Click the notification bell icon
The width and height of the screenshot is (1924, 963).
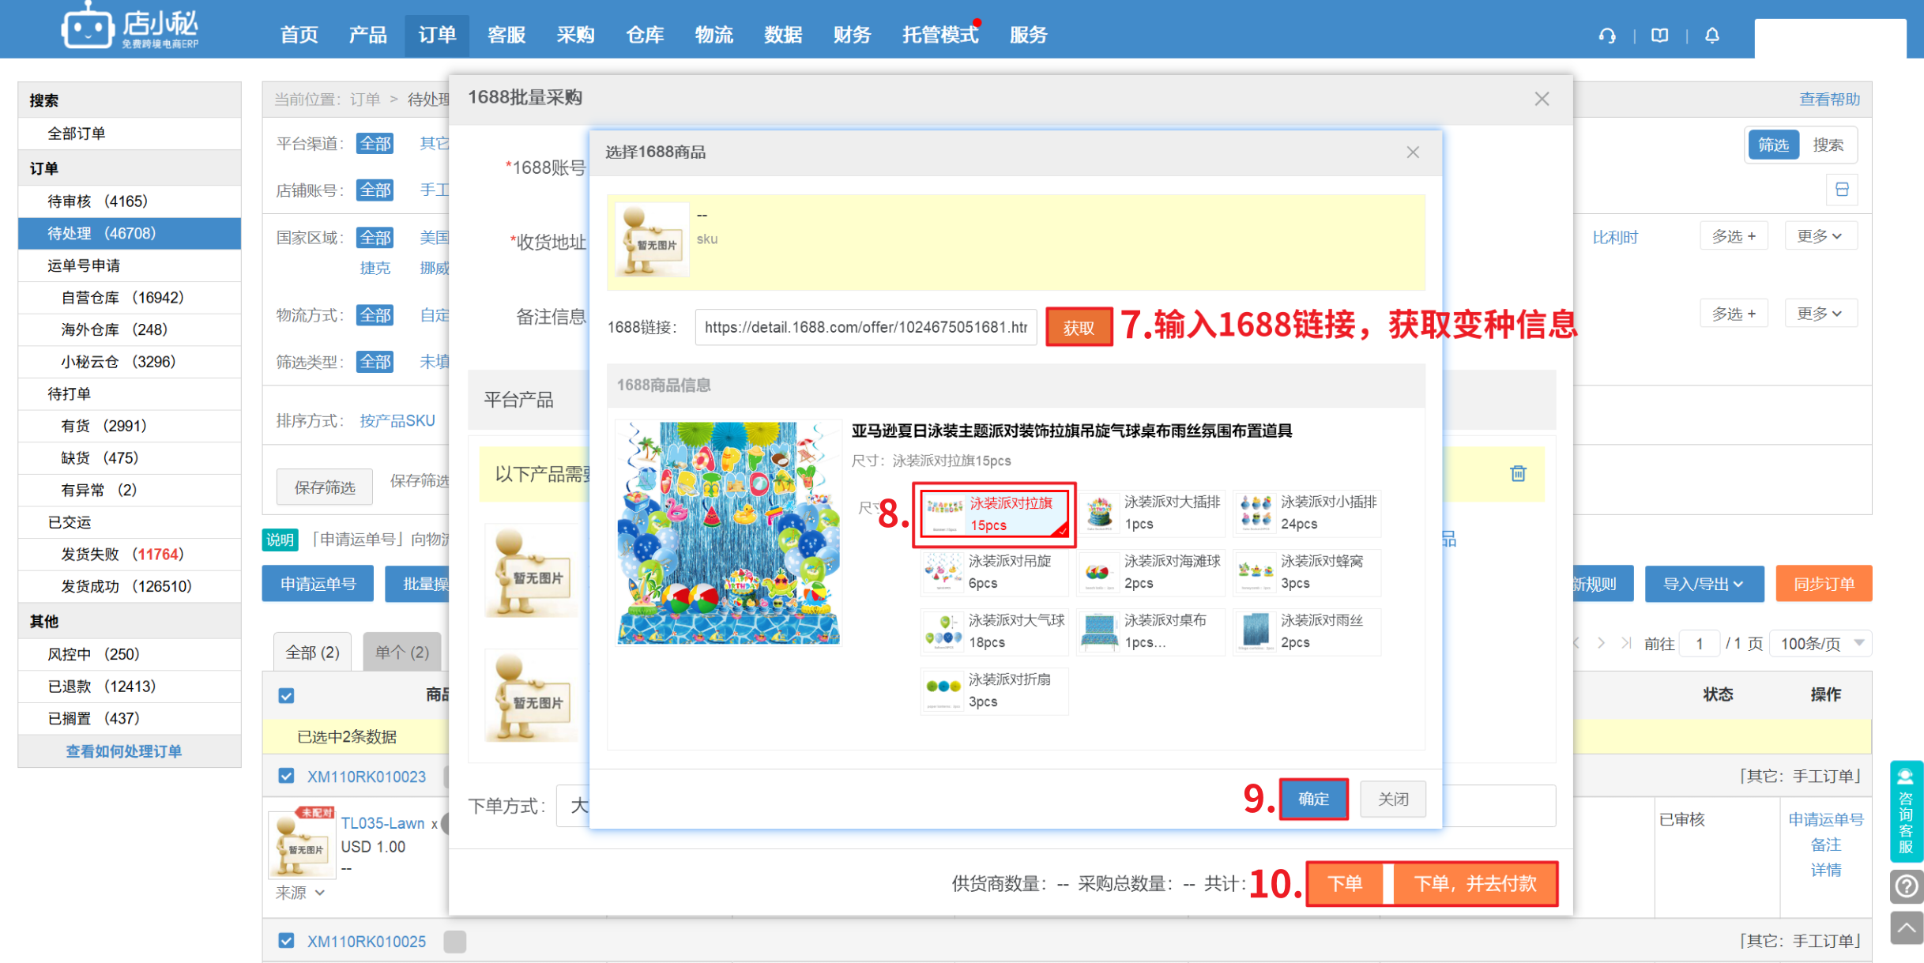pos(1711,36)
